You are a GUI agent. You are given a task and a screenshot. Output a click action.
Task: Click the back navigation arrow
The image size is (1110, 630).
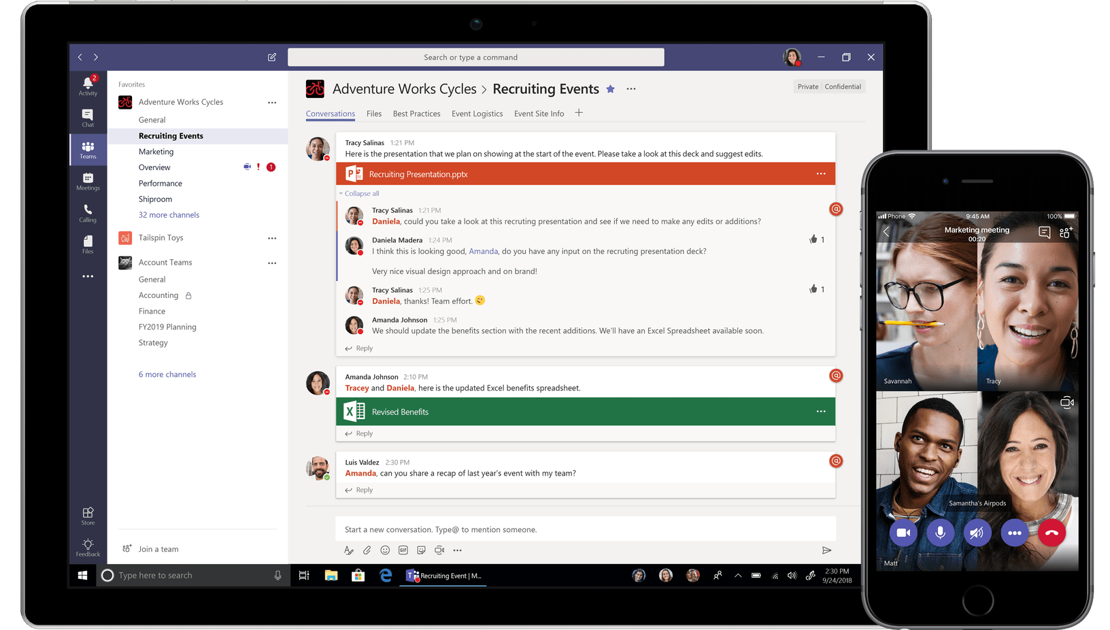click(x=80, y=57)
